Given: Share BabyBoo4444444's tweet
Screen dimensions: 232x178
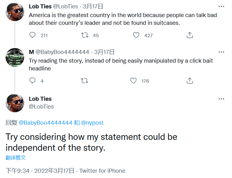Looking at the screenshot, I should click(x=190, y=81).
